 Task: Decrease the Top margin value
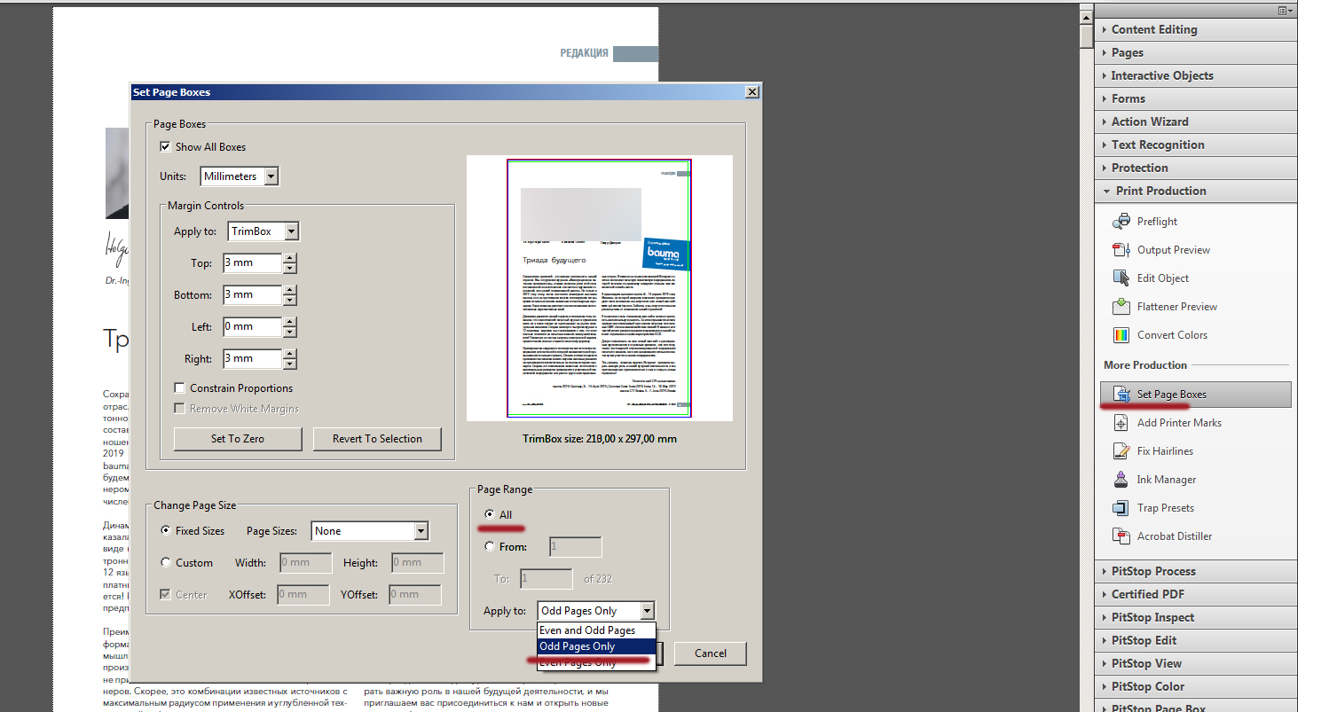pyautogui.click(x=289, y=269)
